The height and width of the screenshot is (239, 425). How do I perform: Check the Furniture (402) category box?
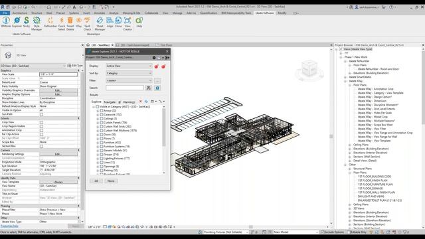pos(102,142)
